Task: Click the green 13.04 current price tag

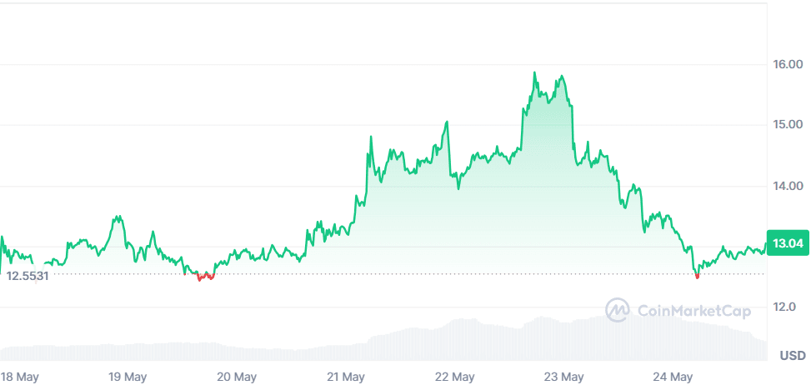Action: tap(788, 243)
